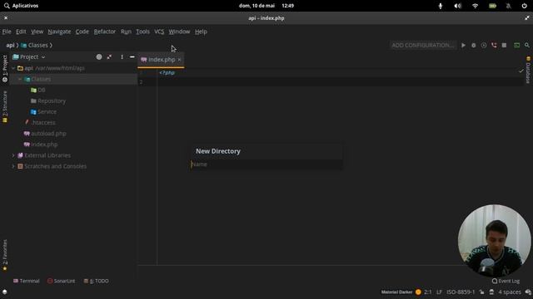Open the 6: TODO tool window

point(97,281)
